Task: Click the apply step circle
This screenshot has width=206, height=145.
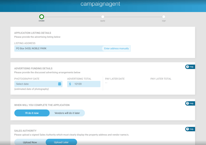Action: 103,17
